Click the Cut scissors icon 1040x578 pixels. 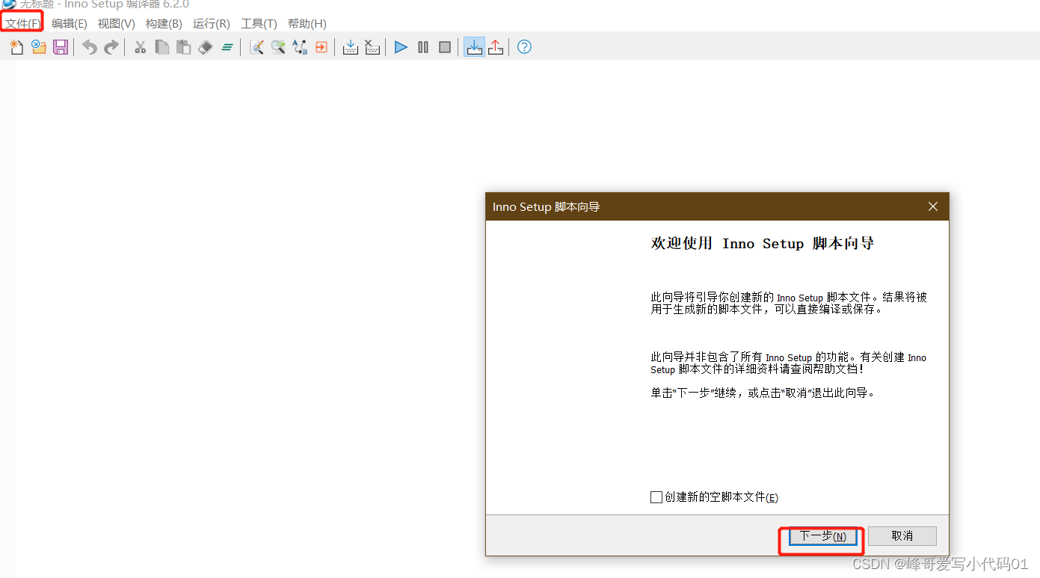[x=140, y=47]
